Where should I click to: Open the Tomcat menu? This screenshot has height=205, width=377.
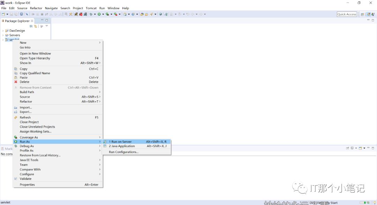[91, 8]
